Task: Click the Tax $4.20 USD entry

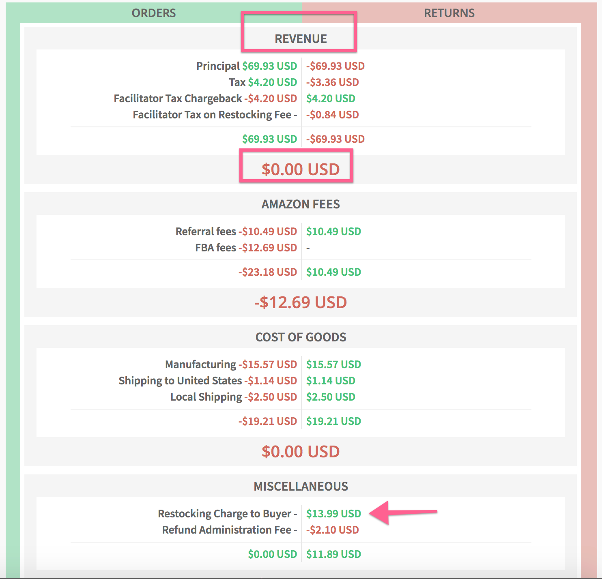Action: click(262, 82)
